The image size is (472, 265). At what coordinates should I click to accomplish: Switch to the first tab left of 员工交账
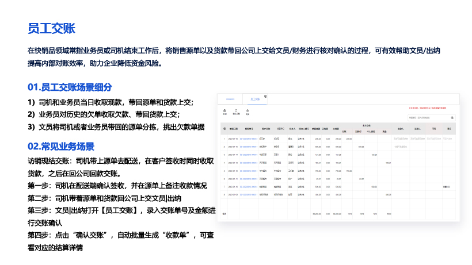[x=230, y=99]
